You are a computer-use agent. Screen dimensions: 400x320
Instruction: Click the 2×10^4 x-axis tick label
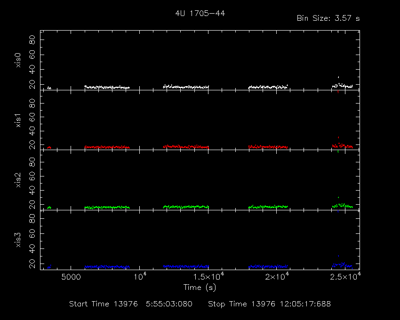tap(277, 276)
